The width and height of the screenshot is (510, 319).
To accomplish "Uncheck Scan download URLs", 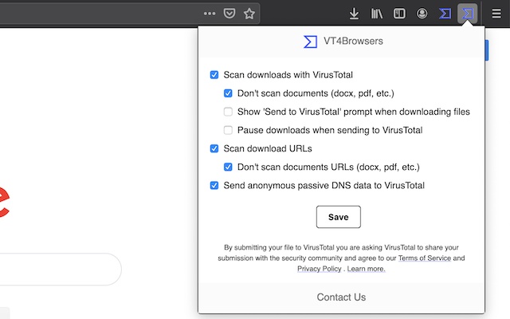I will 214,148.
